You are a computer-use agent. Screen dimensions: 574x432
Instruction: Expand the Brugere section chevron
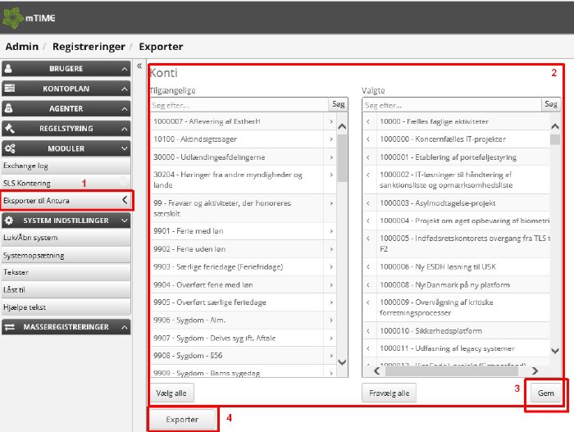point(123,70)
